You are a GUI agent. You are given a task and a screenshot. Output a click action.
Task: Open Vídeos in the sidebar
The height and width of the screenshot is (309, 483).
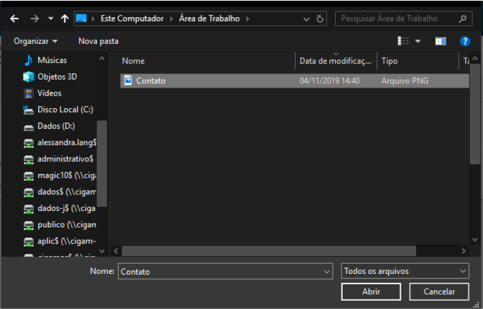point(49,93)
